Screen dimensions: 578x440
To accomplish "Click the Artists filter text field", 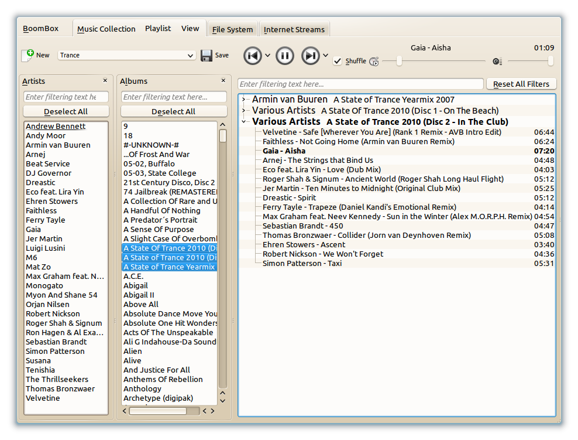I will pyautogui.click(x=66, y=97).
